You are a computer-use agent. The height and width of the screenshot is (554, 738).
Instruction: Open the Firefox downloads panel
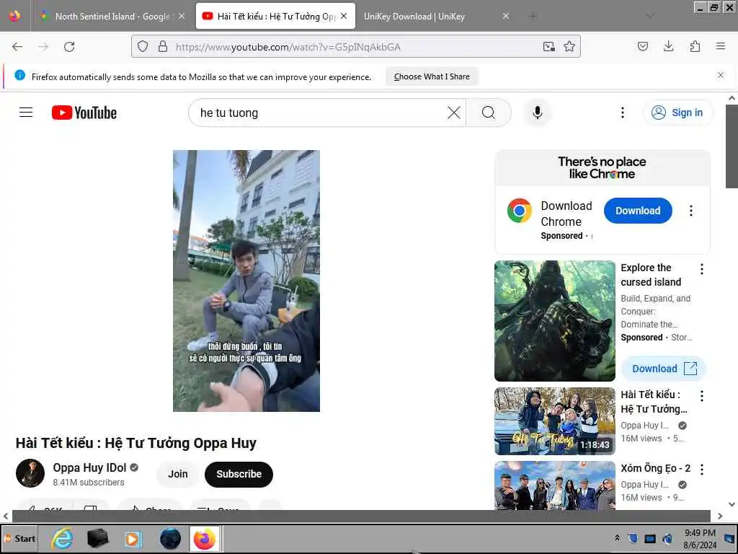pos(668,46)
